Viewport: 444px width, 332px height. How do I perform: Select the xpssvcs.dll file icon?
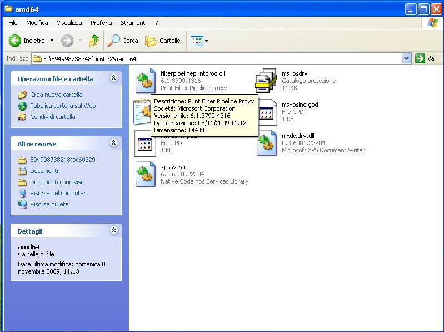145,174
